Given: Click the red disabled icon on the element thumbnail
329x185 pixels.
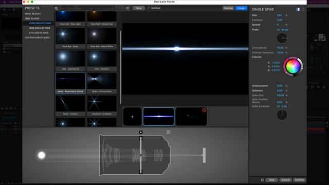Looking at the screenshot, I should pyautogui.click(x=204, y=110).
